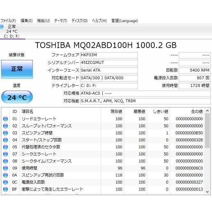Screen dimensions: 212x212
Task: Click the transfer mode field SATA/300 | SATA/600
Action: tap(109, 78)
